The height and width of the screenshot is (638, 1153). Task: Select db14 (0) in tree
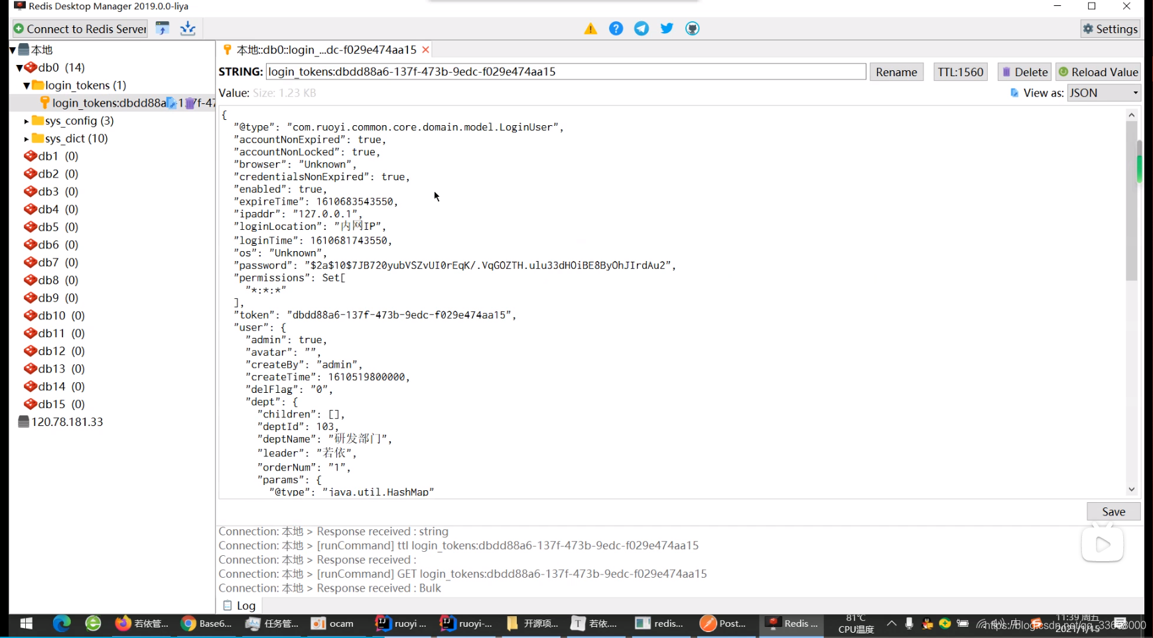54,386
